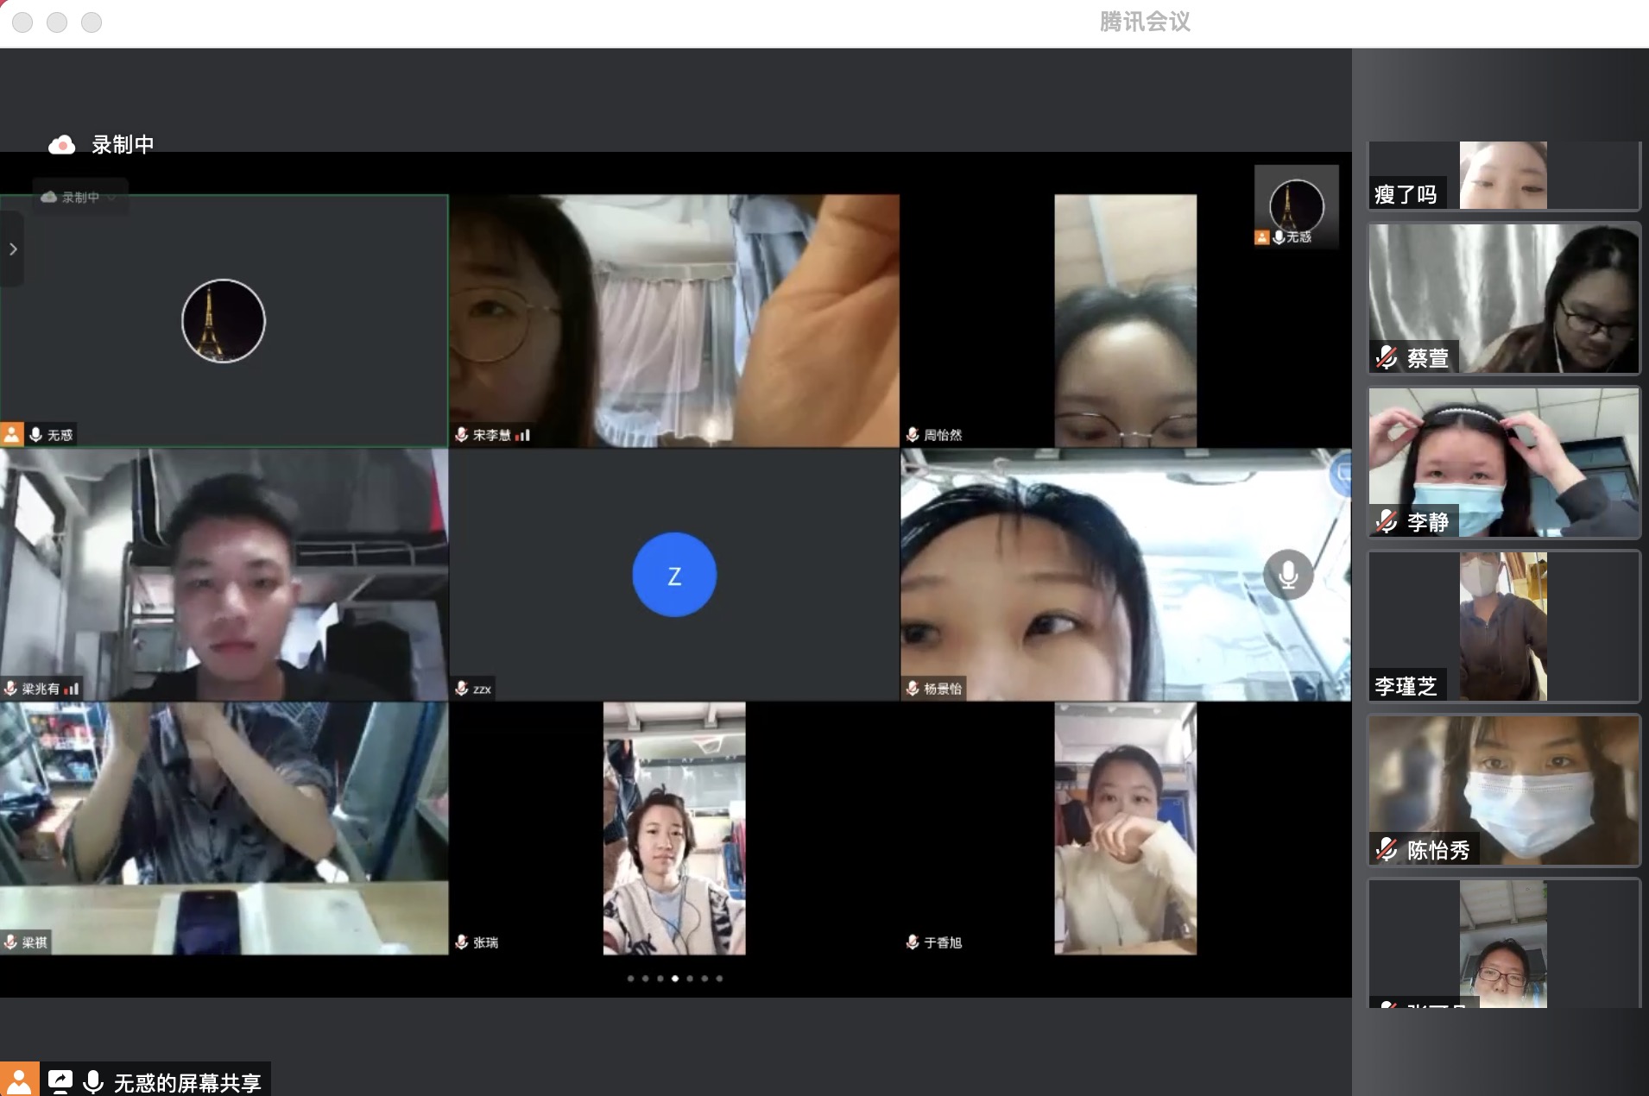Toggle 李静's muted microphone icon
Image resolution: width=1649 pixels, height=1096 pixels.
click(1387, 522)
